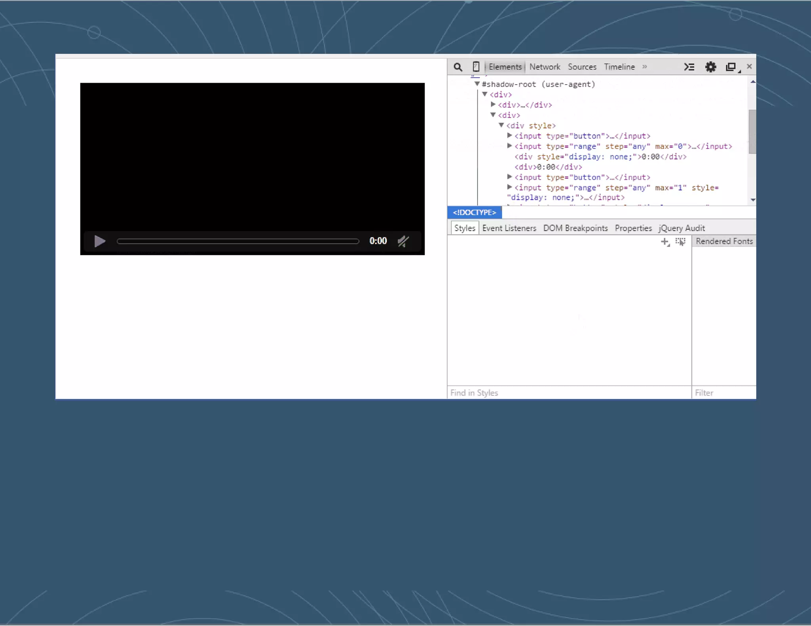
Task: Click the video progress seek bar
Action: coord(238,241)
